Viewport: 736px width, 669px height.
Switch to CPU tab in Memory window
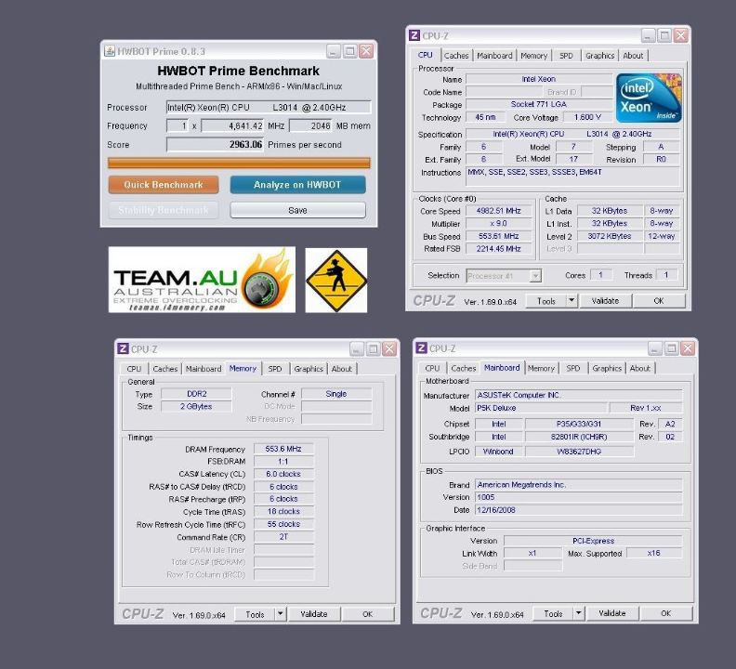[x=134, y=369]
